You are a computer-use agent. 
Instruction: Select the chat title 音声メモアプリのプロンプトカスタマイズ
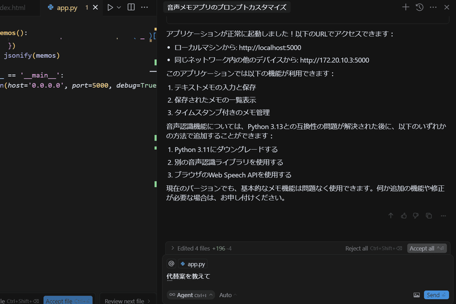227,7
